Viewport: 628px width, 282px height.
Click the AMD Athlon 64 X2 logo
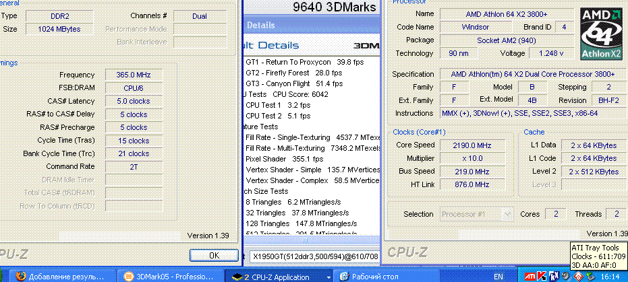[x=602, y=34]
